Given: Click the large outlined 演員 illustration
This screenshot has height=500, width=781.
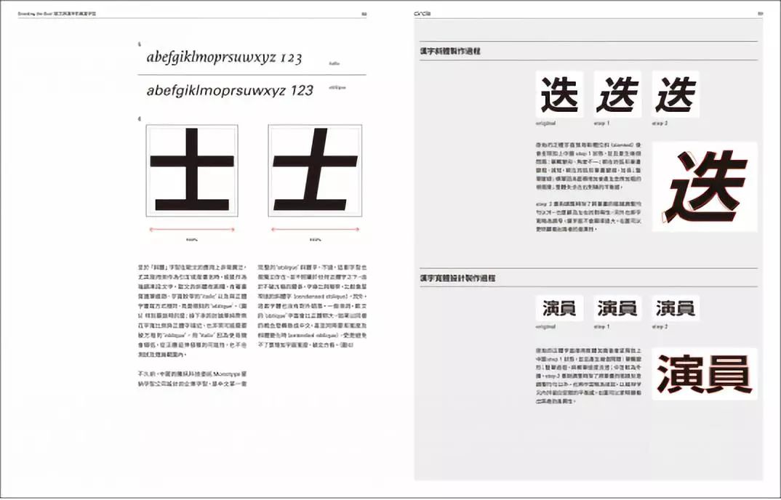Looking at the screenshot, I should [704, 373].
